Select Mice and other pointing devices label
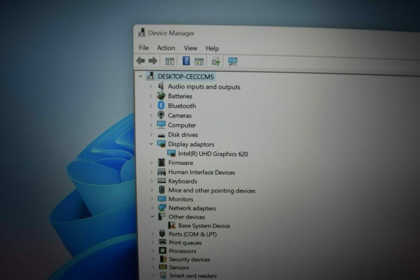 tap(212, 190)
